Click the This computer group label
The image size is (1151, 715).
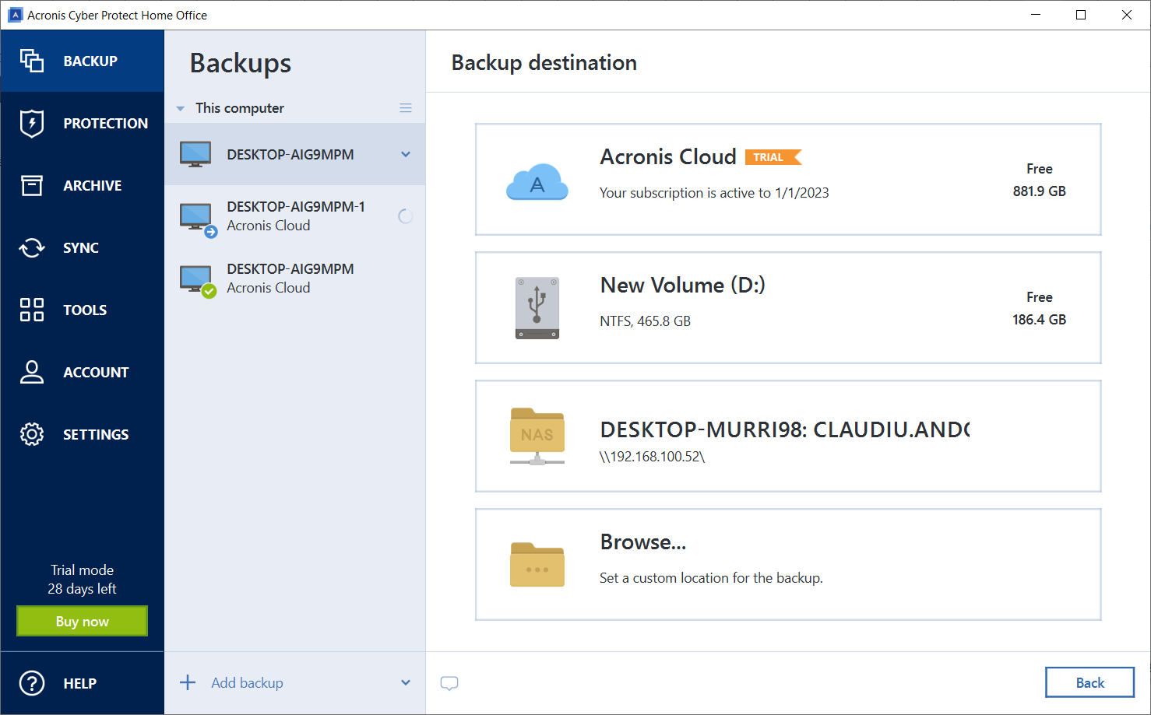[x=240, y=108]
